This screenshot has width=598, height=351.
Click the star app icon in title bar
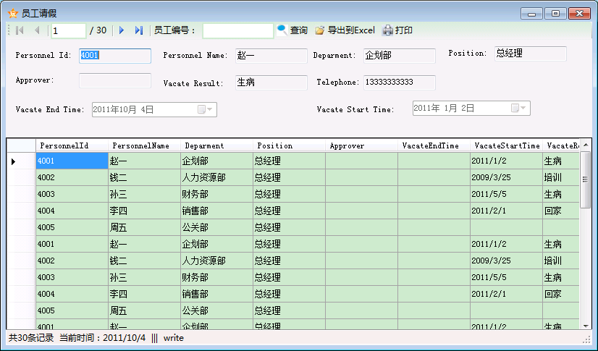[x=13, y=13]
